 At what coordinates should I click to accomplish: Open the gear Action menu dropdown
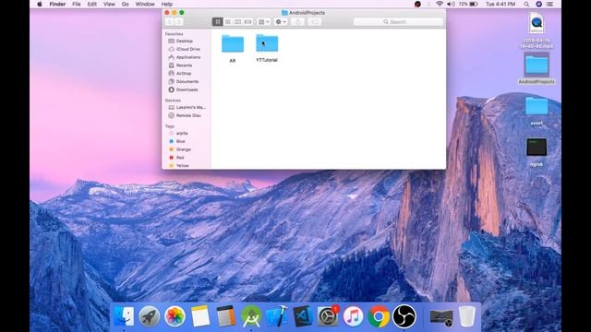[x=281, y=22]
